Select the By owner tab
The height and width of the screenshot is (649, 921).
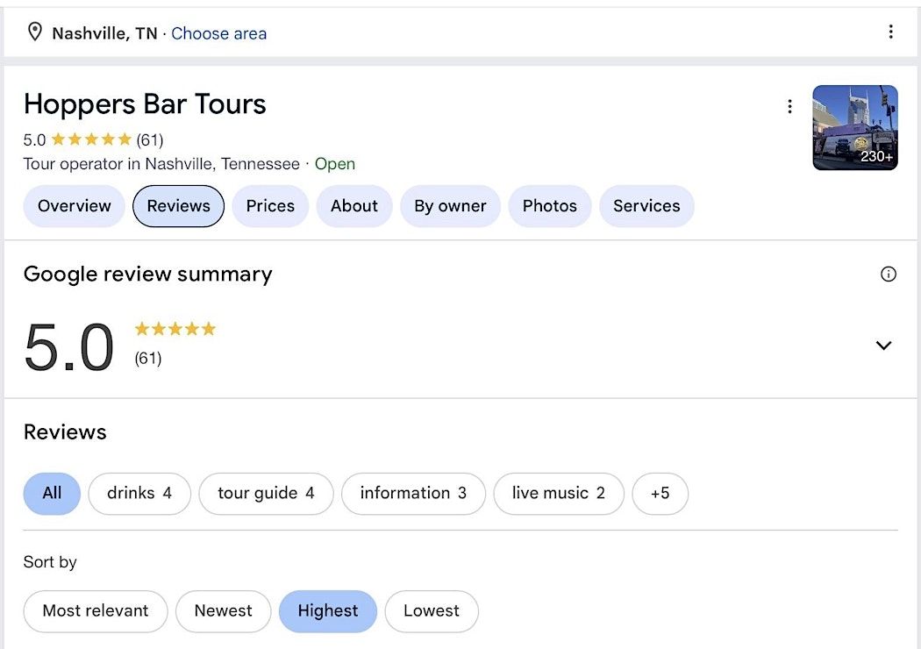pyautogui.click(x=450, y=206)
